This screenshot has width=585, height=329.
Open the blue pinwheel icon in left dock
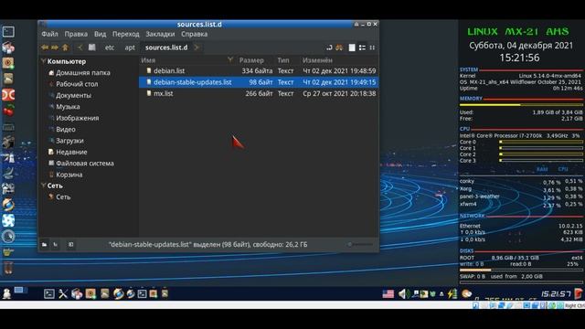(8, 220)
